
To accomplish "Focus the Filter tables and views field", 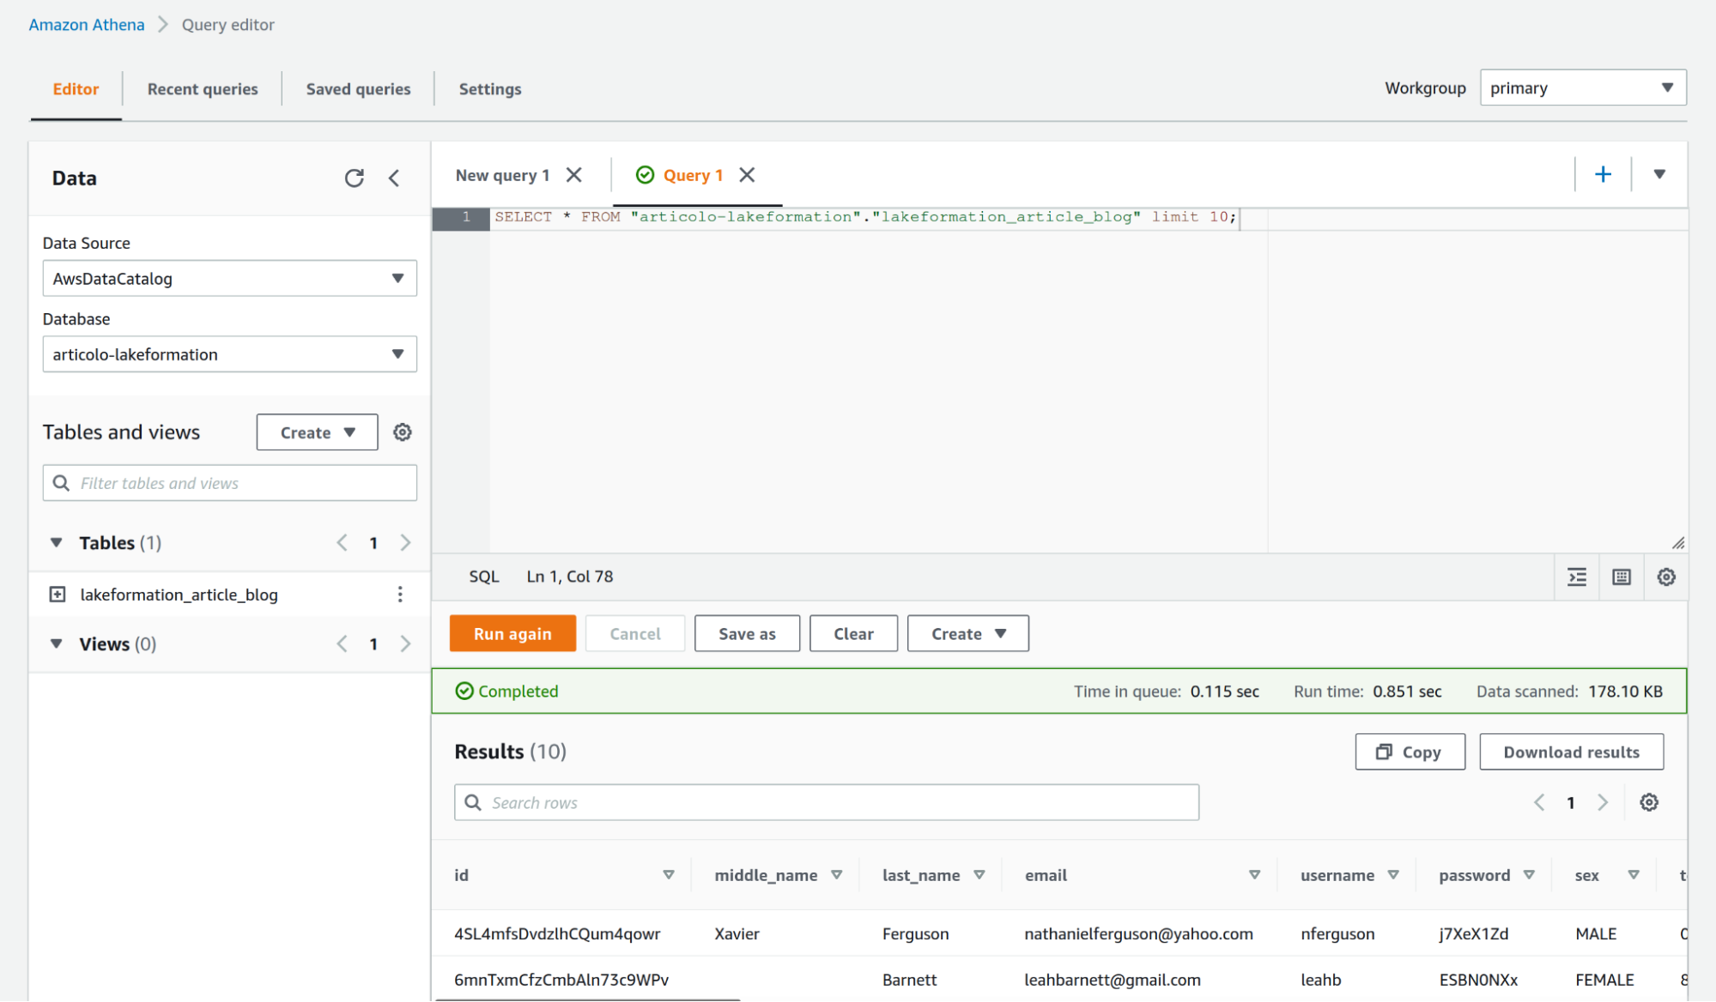I will tap(230, 483).
